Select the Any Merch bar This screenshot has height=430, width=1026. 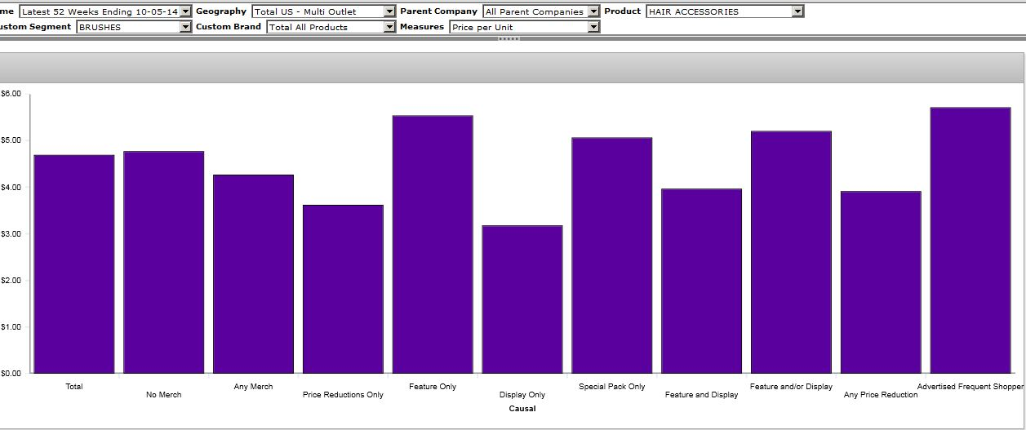click(253, 273)
